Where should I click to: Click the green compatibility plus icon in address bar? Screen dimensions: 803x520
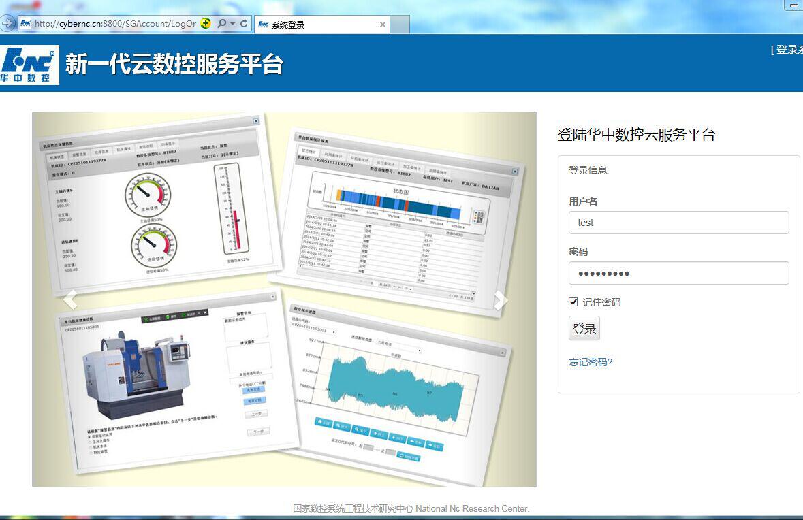pyautogui.click(x=206, y=24)
